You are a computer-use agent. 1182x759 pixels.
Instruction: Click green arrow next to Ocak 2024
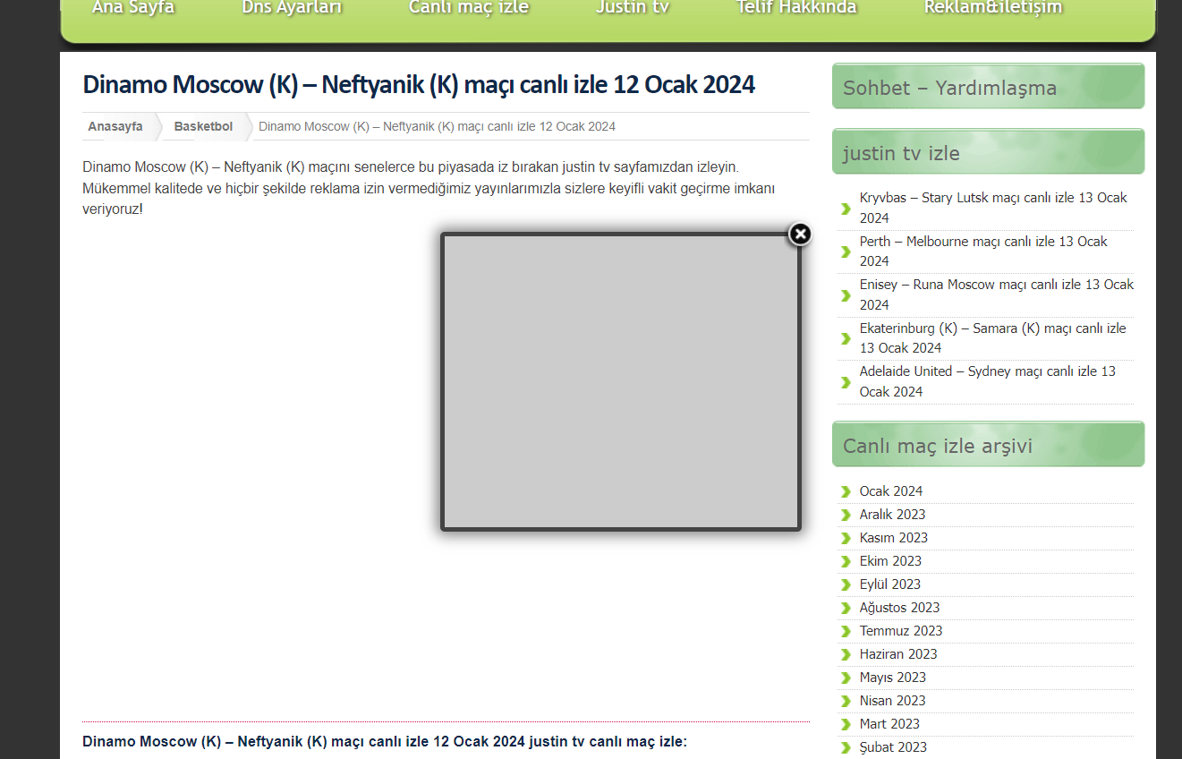pos(846,491)
